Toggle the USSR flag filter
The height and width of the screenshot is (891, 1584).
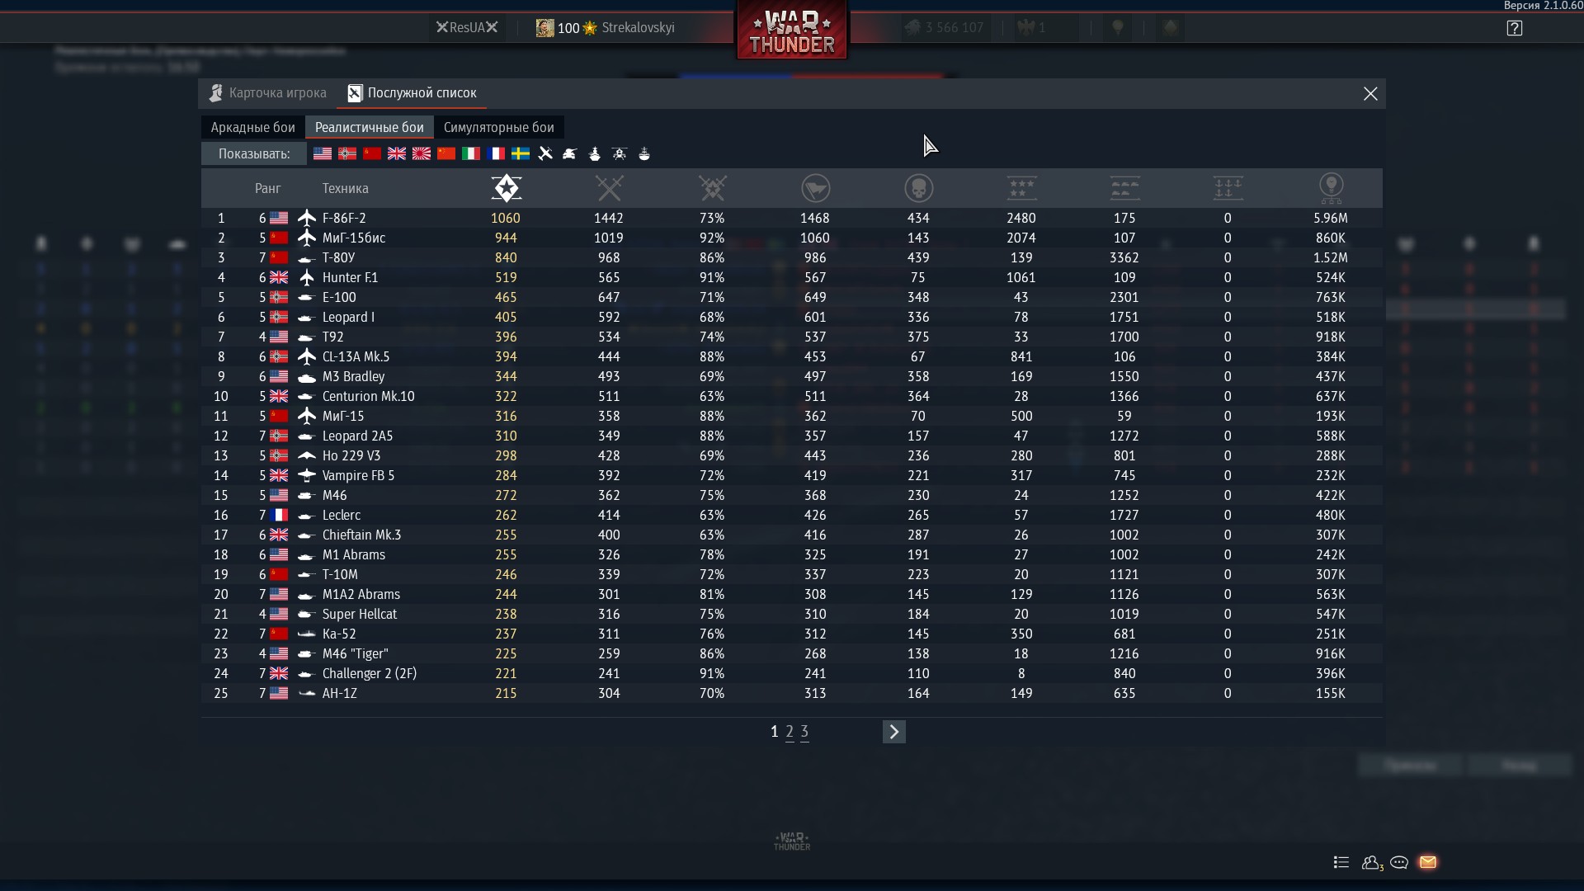tap(372, 153)
